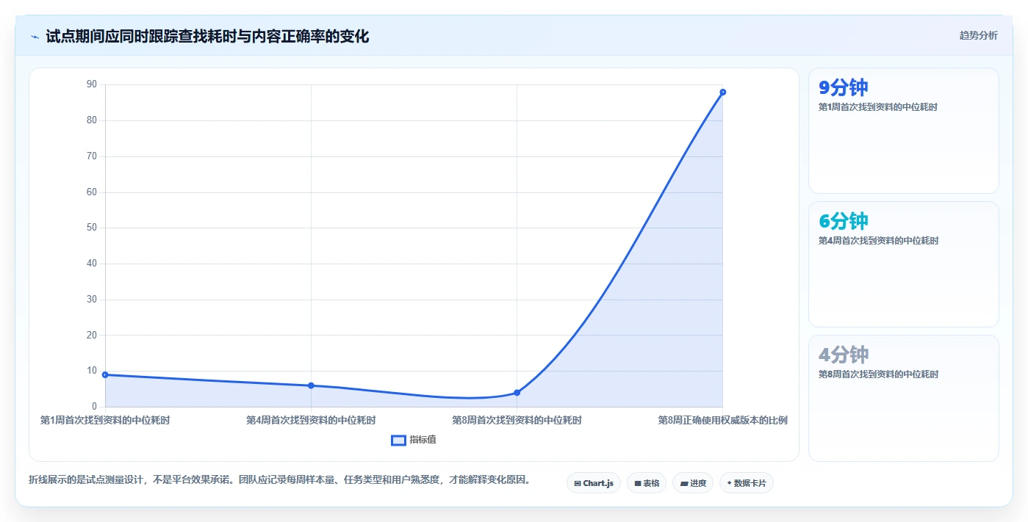Click y-axis tick label 90

[92, 84]
